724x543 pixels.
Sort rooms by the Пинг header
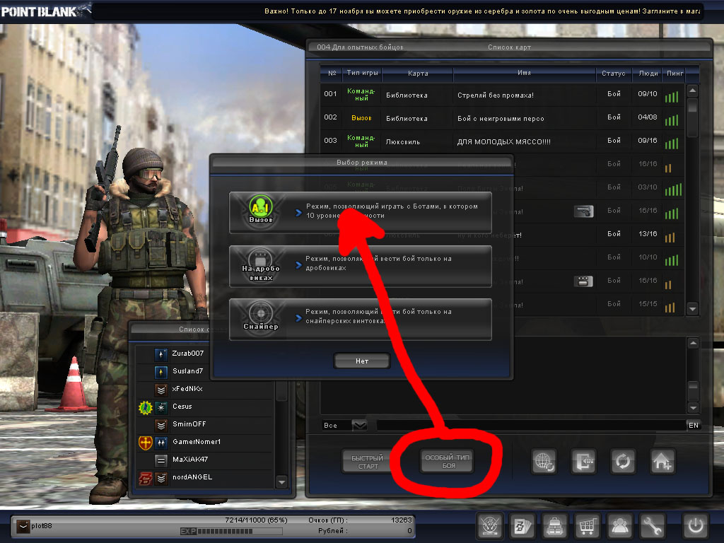pos(675,73)
